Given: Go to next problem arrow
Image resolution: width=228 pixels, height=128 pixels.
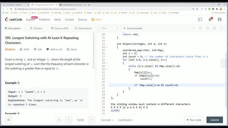Looking at the screenshot, I should (x=92, y=120).
